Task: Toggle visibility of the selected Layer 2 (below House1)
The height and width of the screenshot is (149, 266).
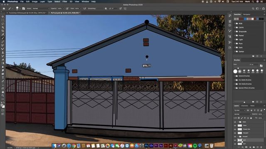Action: pyautogui.click(x=235, y=140)
